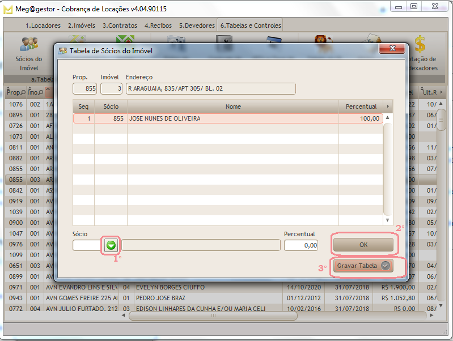Sort by the Nome column header
Viewport: 453px width, 341px height.
[233, 106]
